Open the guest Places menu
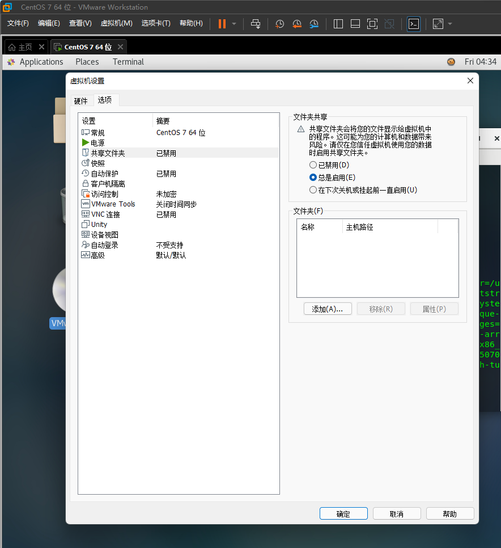The height and width of the screenshot is (548, 501). [87, 62]
